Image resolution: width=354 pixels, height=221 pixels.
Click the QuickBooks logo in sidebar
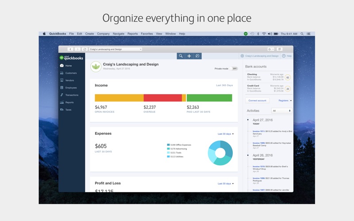(71, 58)
